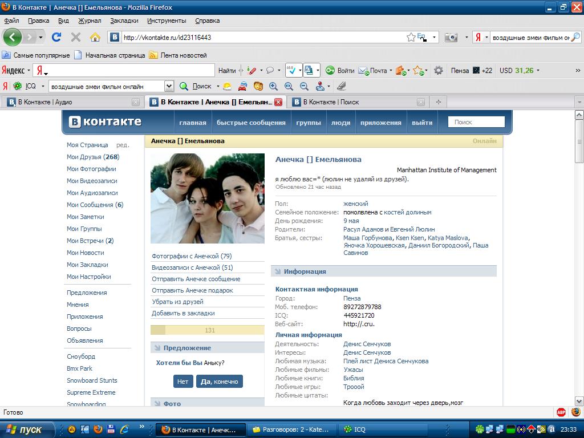The height and width of the screenshot is (438, 584).
Task: Collapse the Предложение section header
Action: (x=208, y=348)
